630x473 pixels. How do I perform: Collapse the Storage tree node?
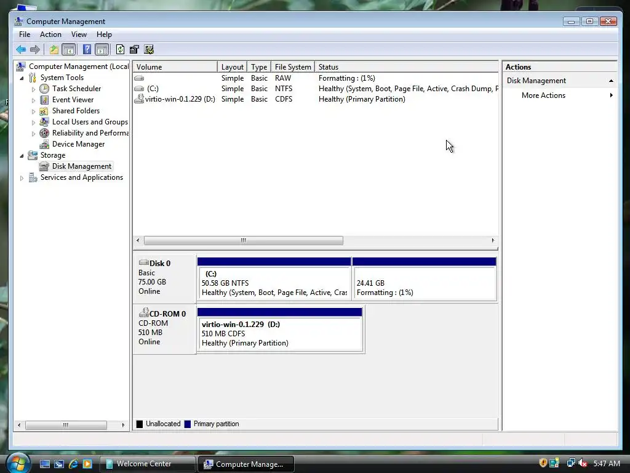coord(22,156)
